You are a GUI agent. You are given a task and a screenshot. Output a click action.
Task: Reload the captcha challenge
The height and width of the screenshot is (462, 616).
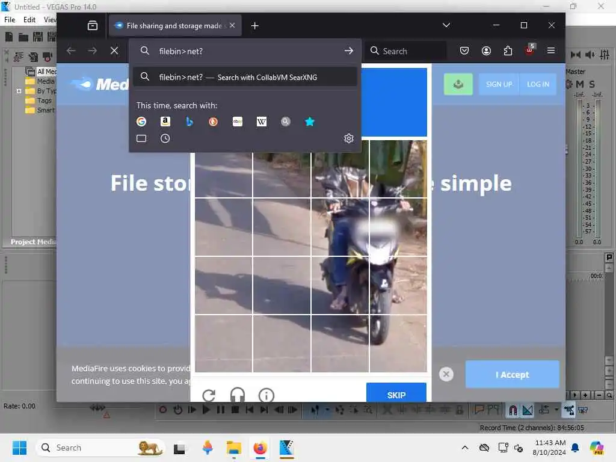pyautogui.click(x=209, y=395)
